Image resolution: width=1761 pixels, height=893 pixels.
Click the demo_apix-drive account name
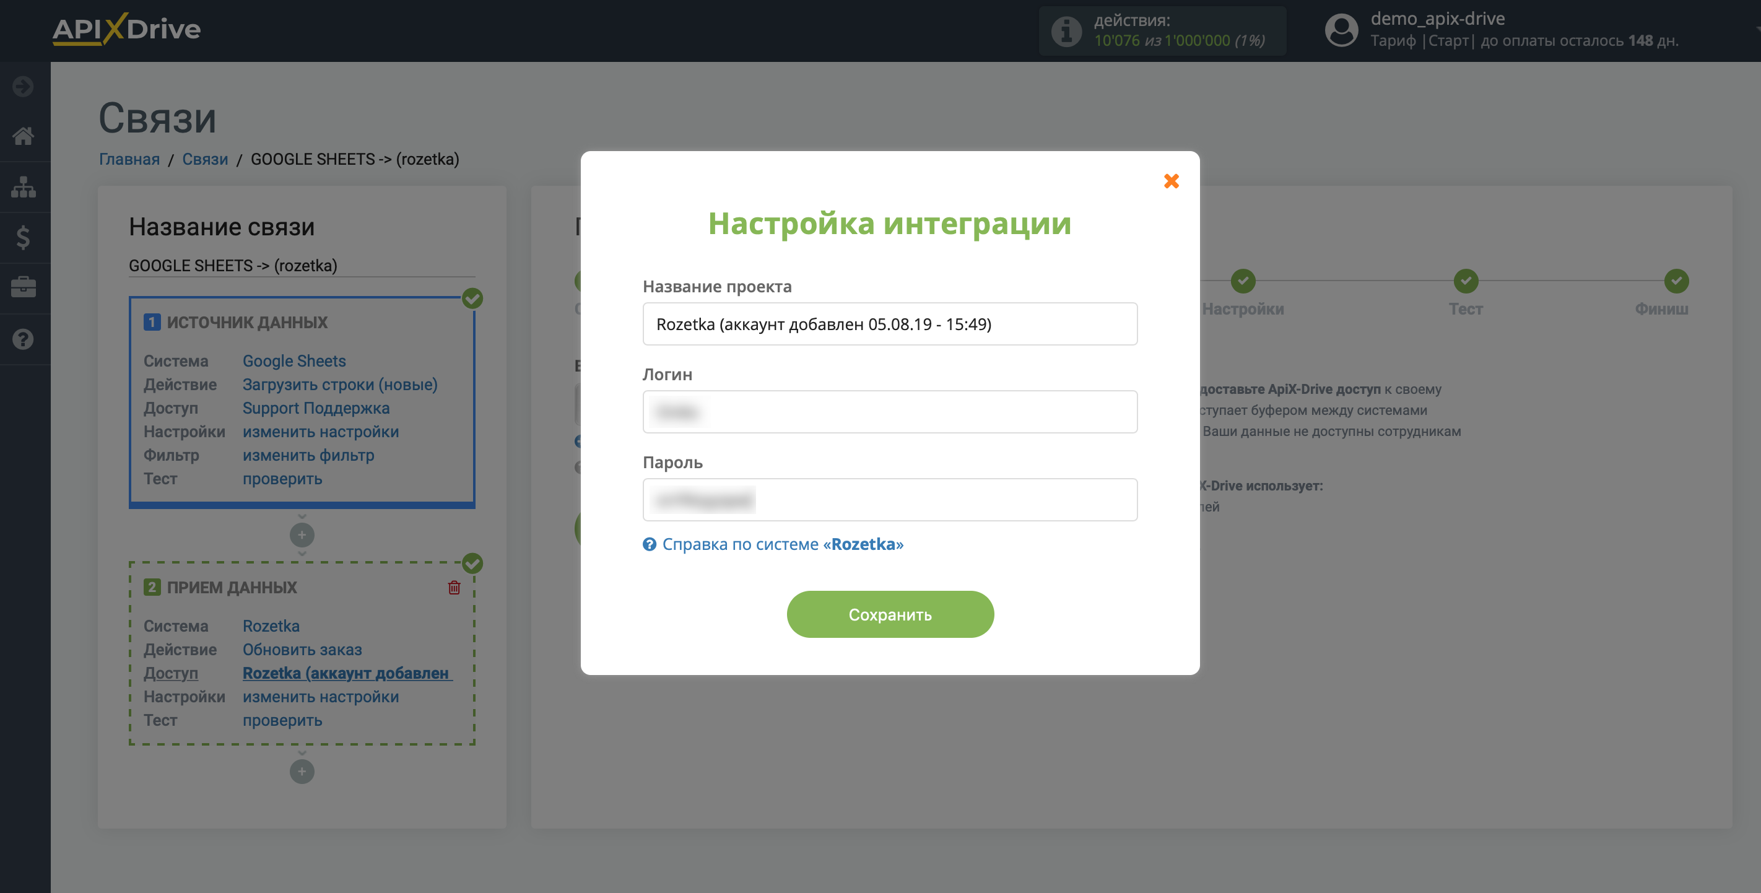1438,19
